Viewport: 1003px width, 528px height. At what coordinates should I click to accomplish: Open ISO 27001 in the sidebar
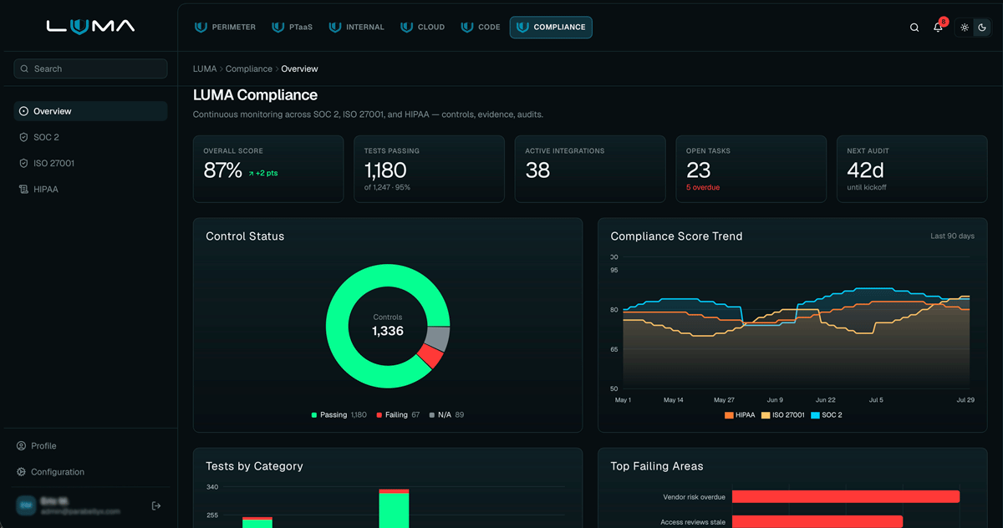90,163
